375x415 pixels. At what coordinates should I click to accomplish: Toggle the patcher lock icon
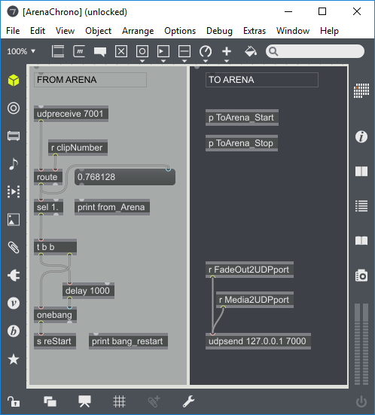(x=14, y=401)
